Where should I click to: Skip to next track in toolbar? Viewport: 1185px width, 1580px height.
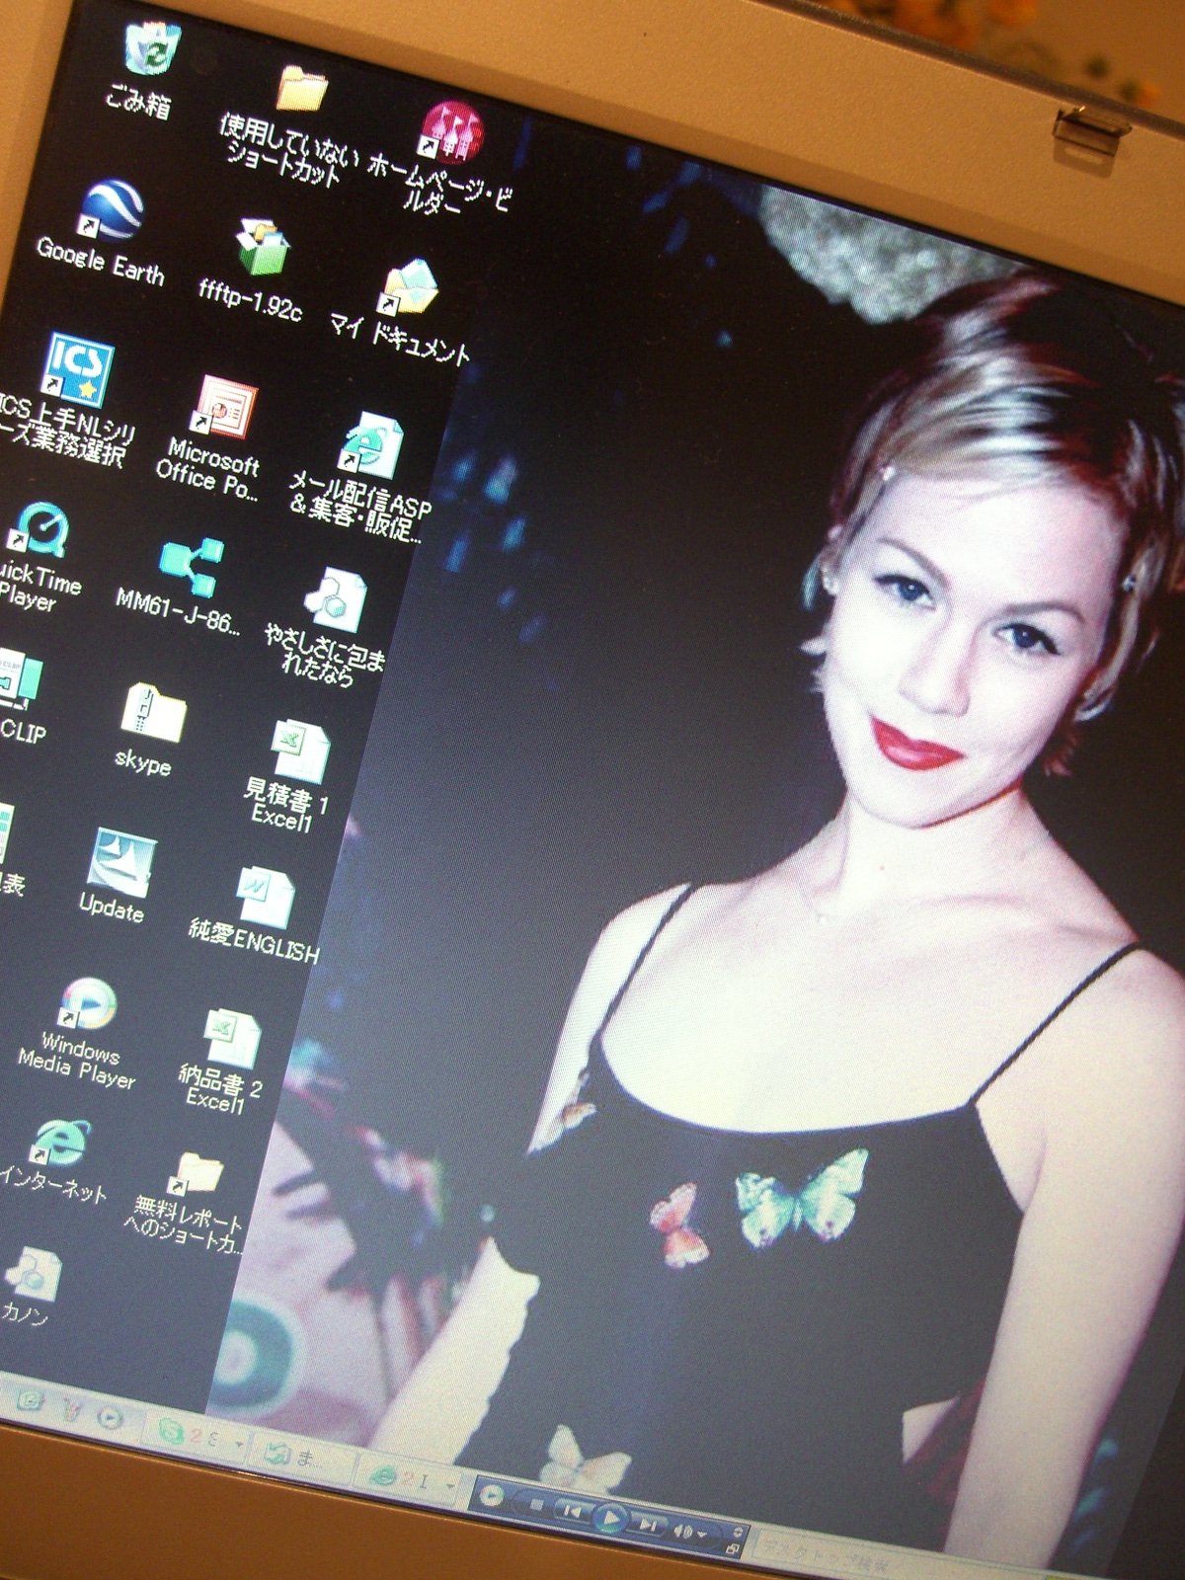click(x=647, y=1524)
